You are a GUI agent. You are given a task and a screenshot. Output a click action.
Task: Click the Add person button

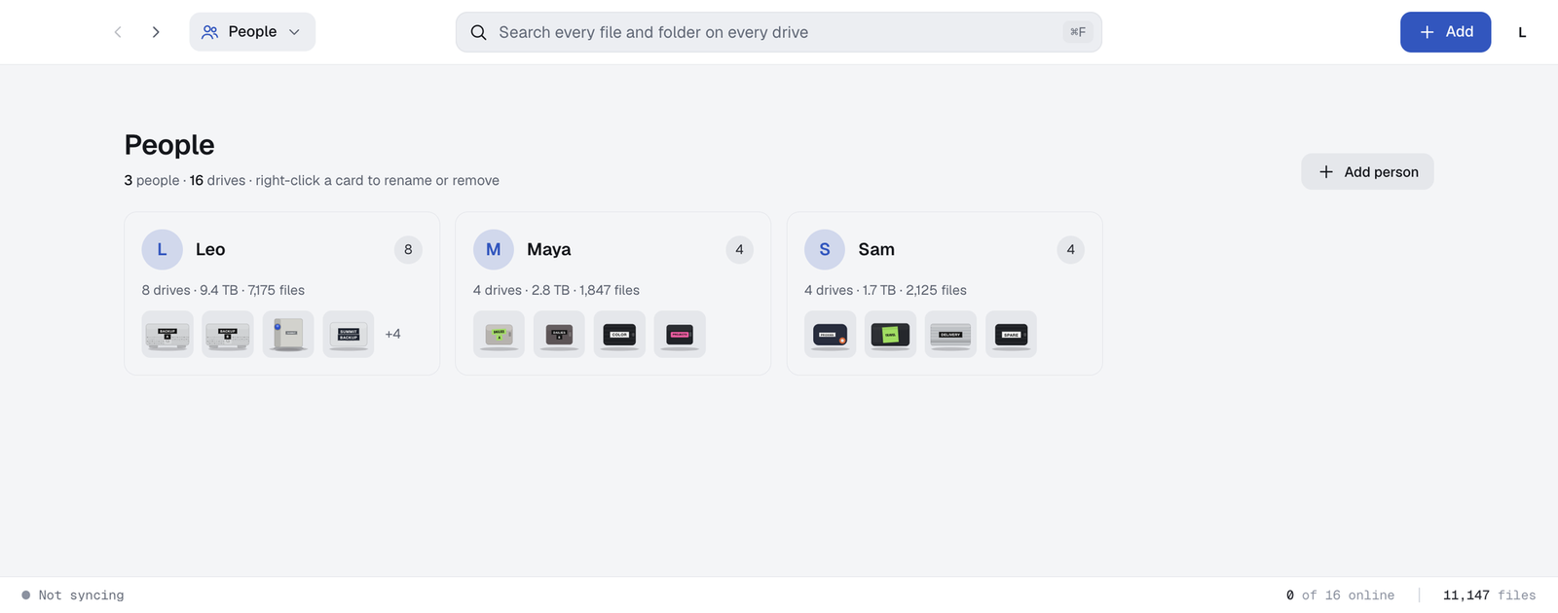point(1367,171)
